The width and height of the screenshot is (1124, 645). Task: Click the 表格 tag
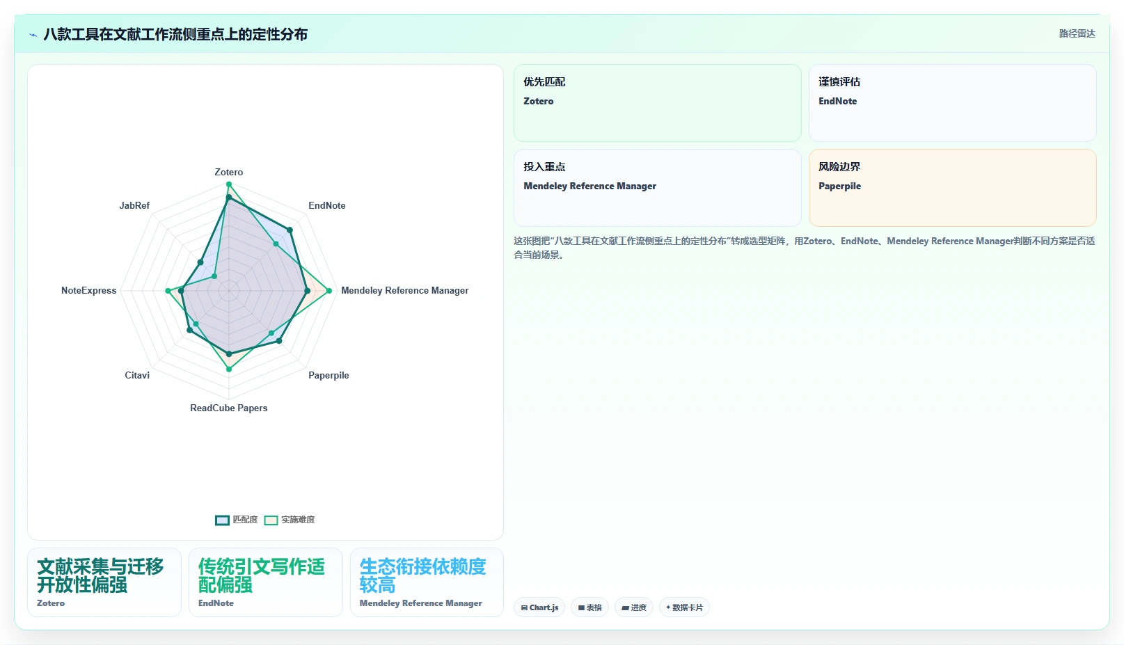[589, 607]
